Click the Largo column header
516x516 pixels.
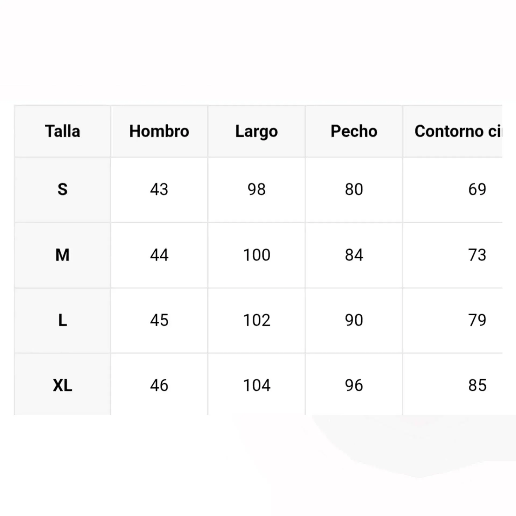257,131
